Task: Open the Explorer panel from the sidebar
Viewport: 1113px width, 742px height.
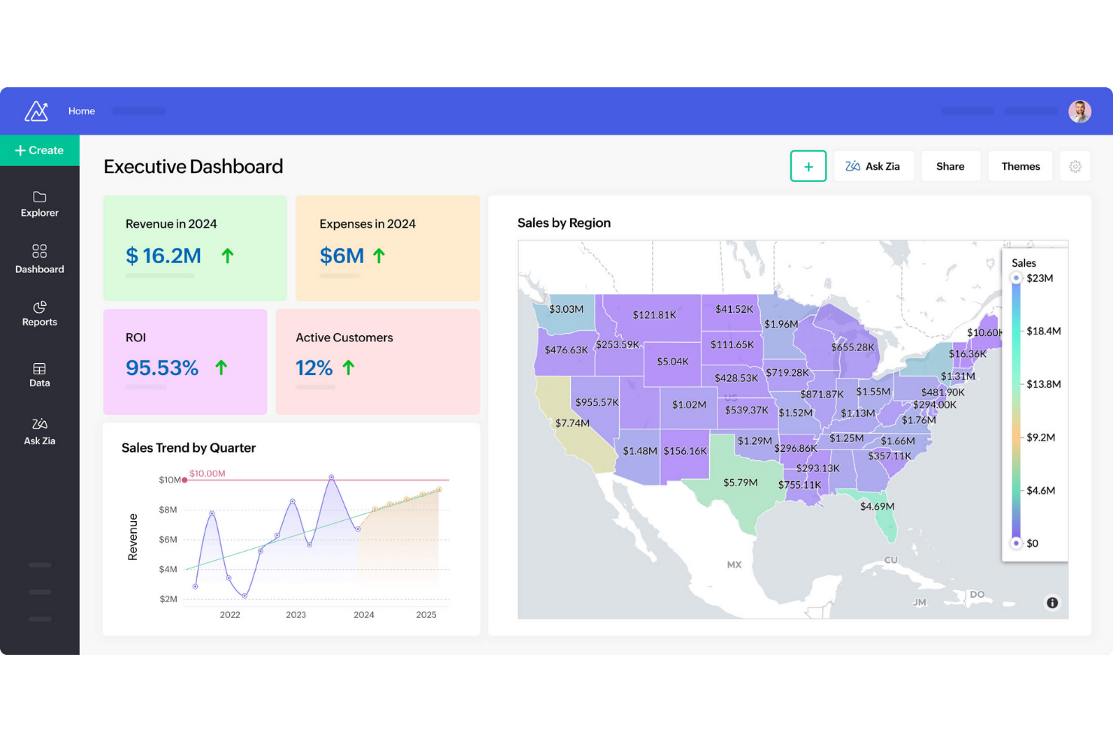Action: (x=39, y=203)
